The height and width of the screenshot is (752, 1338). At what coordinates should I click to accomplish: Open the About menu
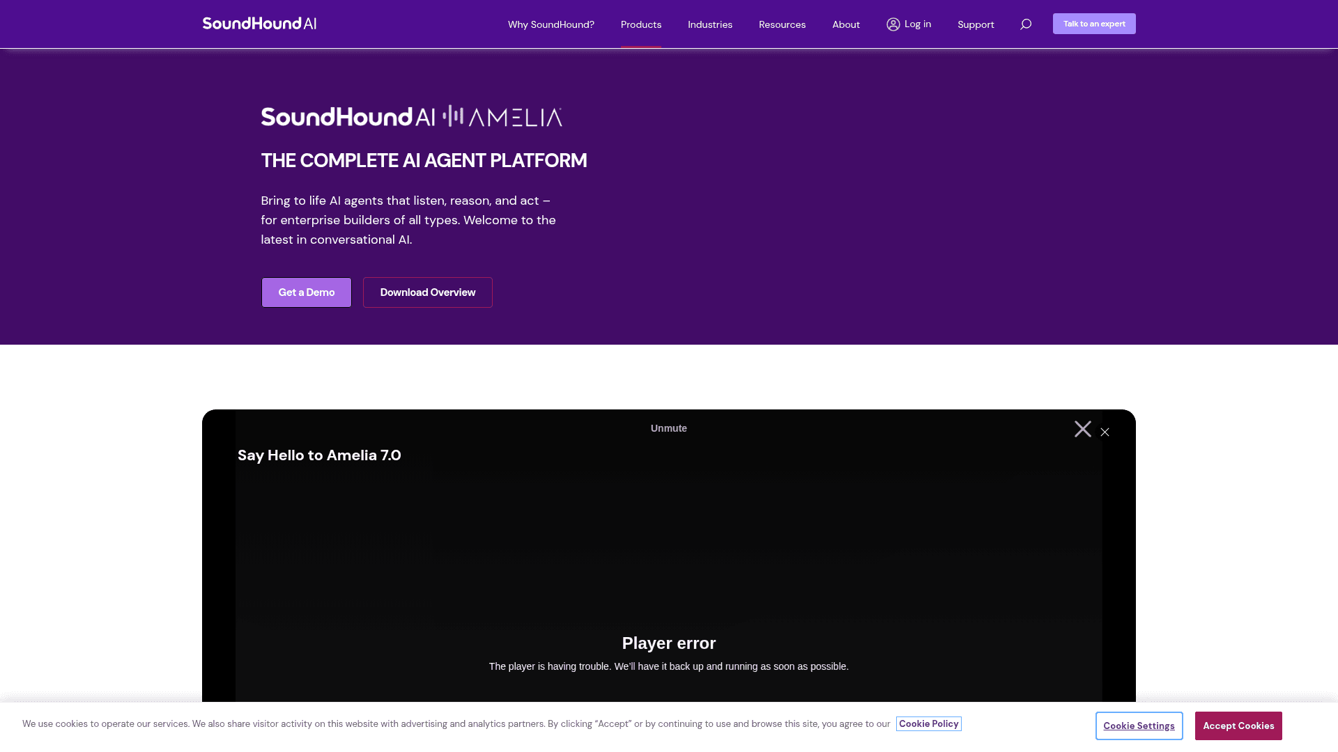click(x=846, y=24)
